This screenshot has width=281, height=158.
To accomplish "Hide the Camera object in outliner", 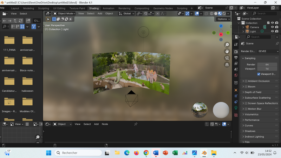I will (x=272, y=27).
